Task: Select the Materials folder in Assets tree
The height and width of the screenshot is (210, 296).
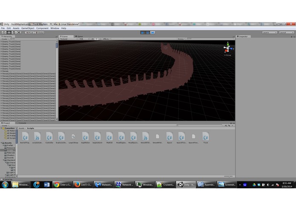Action: [10, 153]
